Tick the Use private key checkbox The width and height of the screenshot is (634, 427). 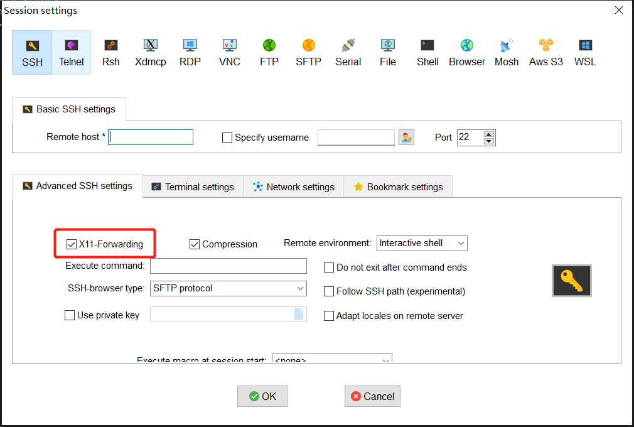coord(70,315)
